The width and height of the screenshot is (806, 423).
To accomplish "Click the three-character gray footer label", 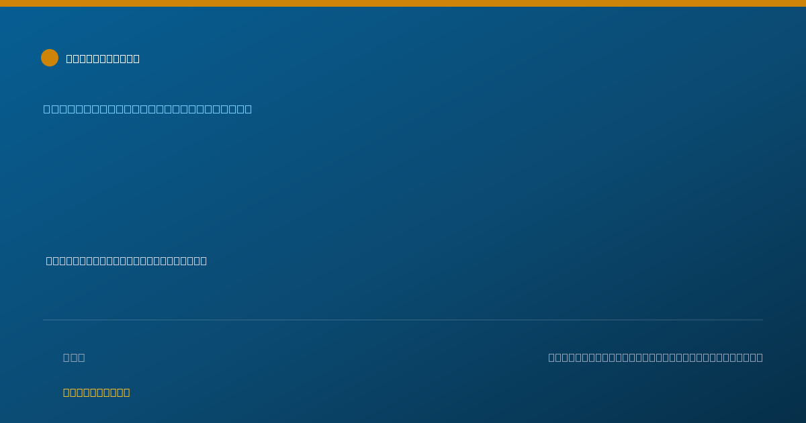I will click(x=74, y=357).
